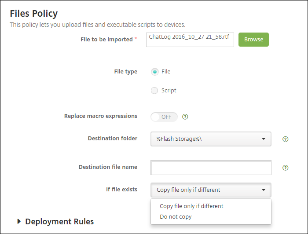Click the caret arrow in Destination folder box
The width and height of the screenshot is (308, 234).
click(x=264, y=139)
